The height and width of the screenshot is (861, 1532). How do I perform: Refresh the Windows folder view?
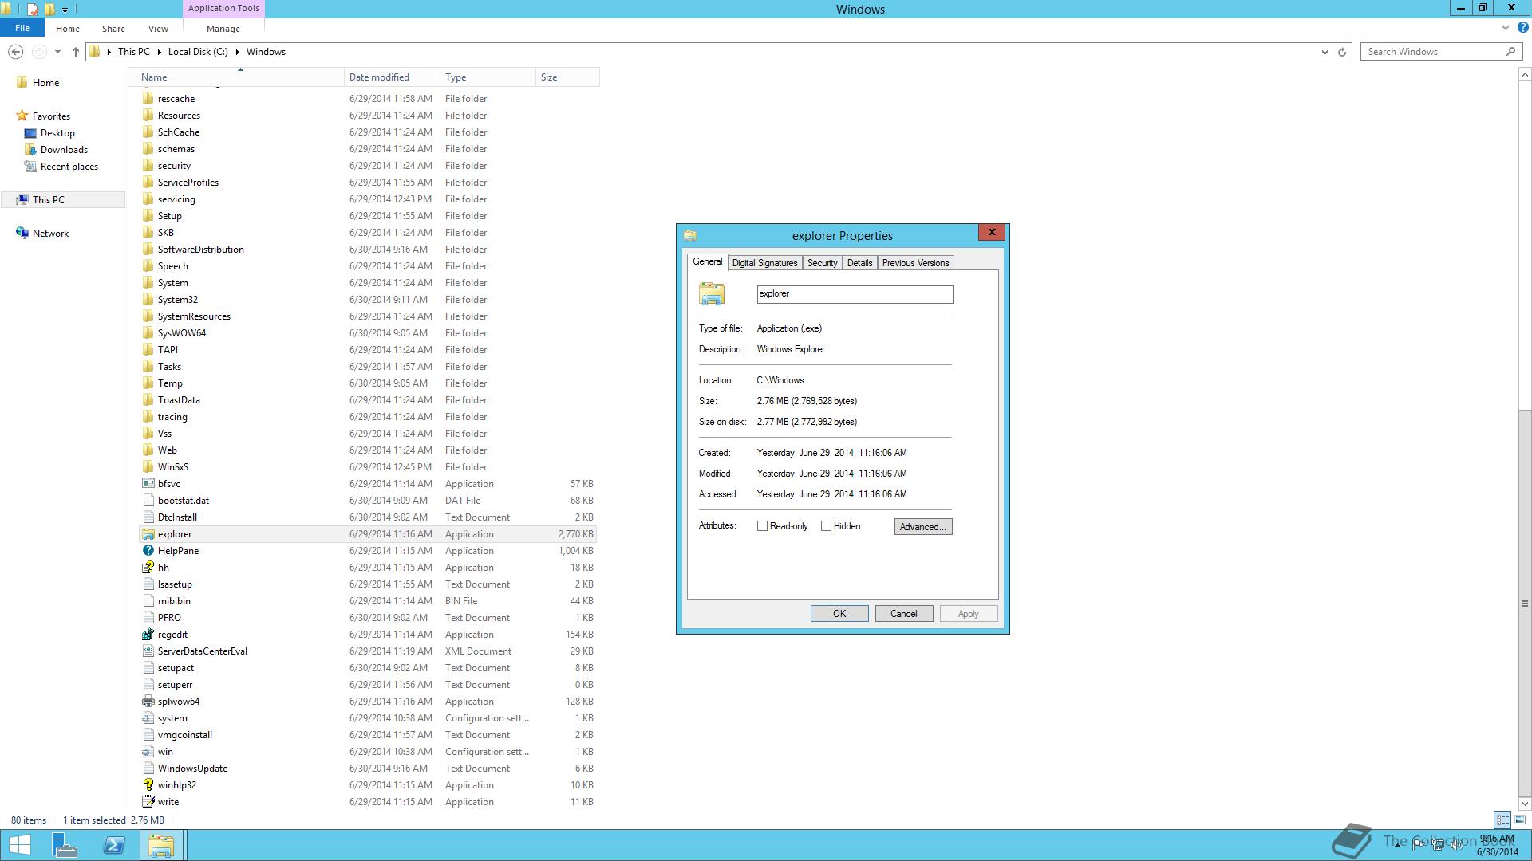(1342, 52)
